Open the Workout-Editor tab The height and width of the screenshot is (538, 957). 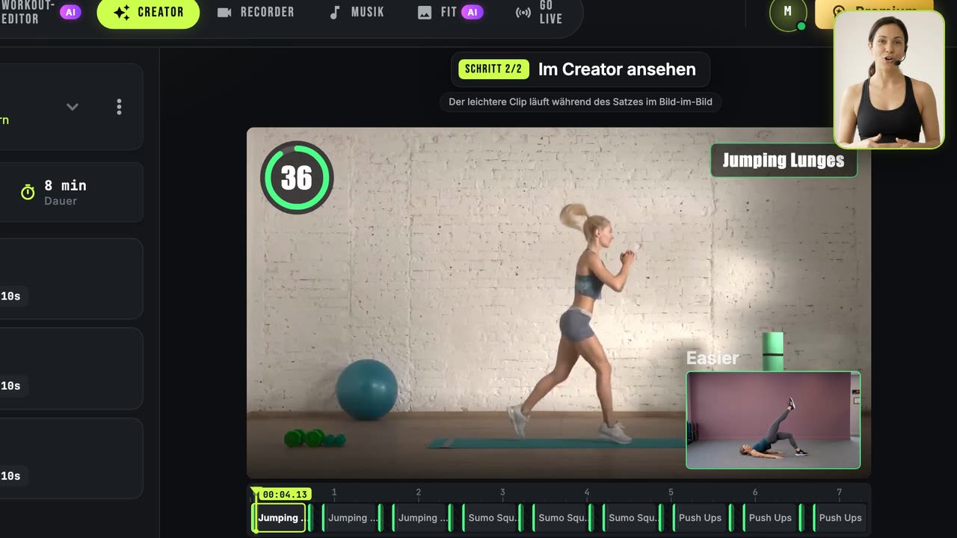[x=41, y=13]
